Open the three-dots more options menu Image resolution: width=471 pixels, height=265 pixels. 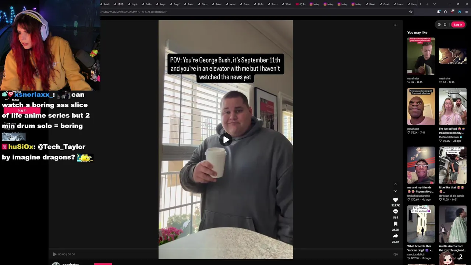(396, 25)
